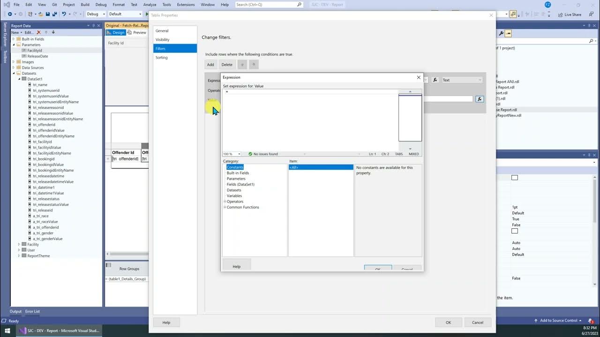This screenshot has height=337, width=600.
Task: Click the Windows Start button
Action: (x=7, y=330)
